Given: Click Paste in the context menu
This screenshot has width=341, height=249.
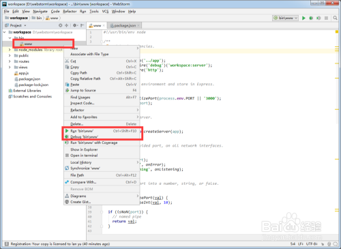Looking at the screenshot, I should click(102, 85).
